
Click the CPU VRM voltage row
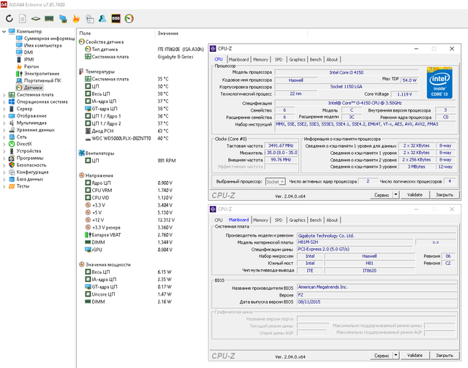point(129,190)
